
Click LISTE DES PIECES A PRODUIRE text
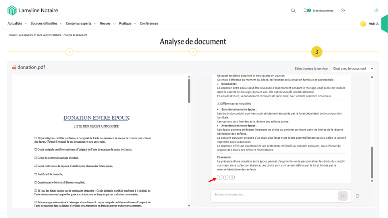click(x=96, y=126)
